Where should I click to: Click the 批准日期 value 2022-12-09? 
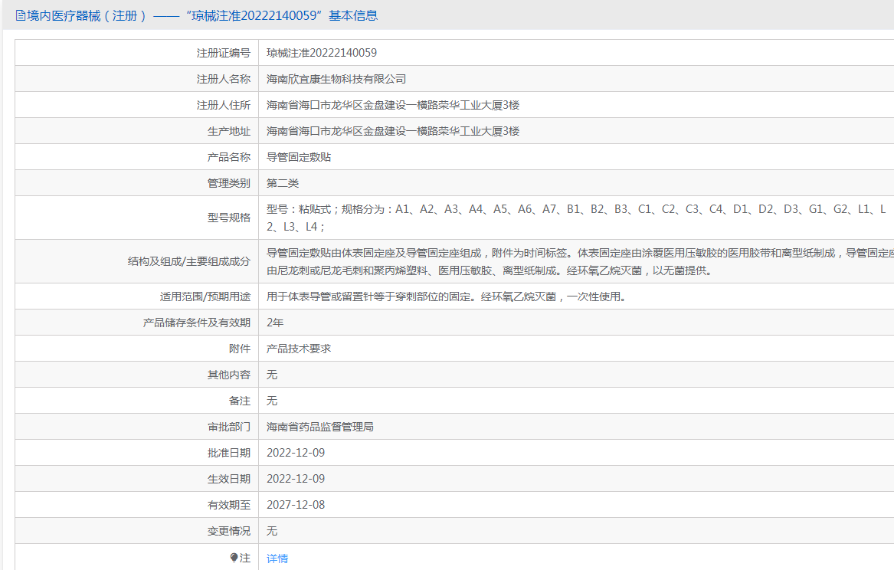[296, 453]
